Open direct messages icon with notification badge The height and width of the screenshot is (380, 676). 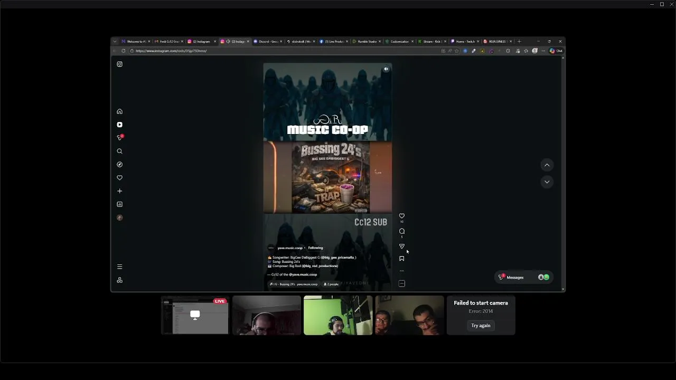[x=120, y=138]
